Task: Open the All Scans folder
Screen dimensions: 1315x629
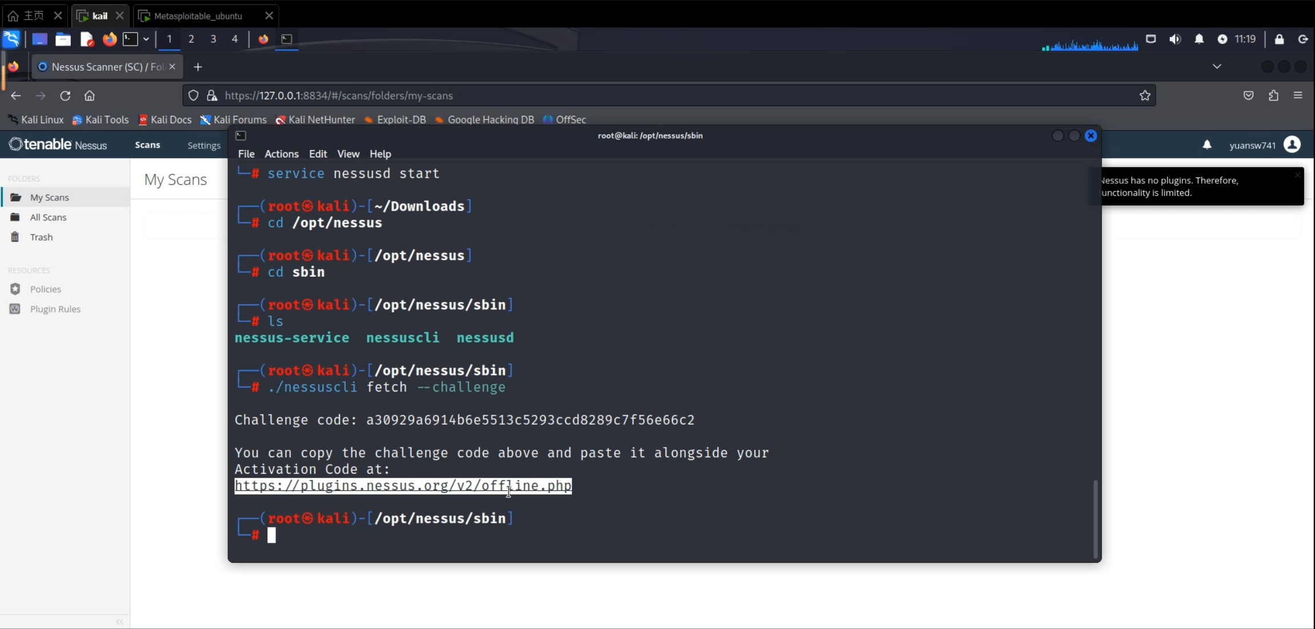Action: click(48, 217)
